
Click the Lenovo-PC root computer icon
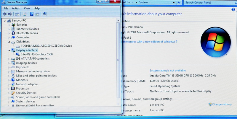(x=9, y=21)
